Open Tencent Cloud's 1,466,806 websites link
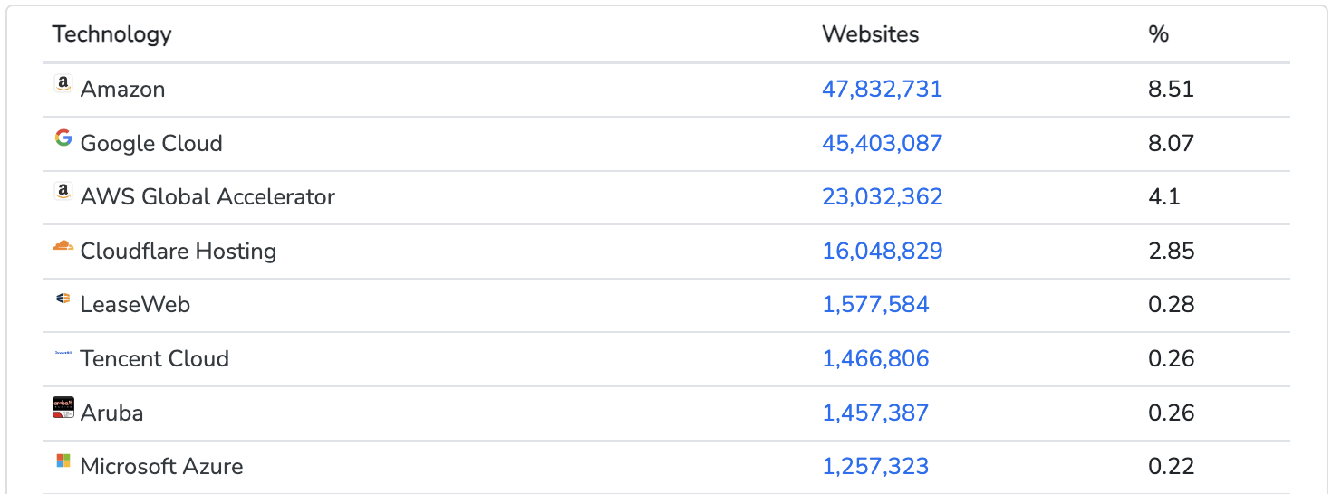 875,358
